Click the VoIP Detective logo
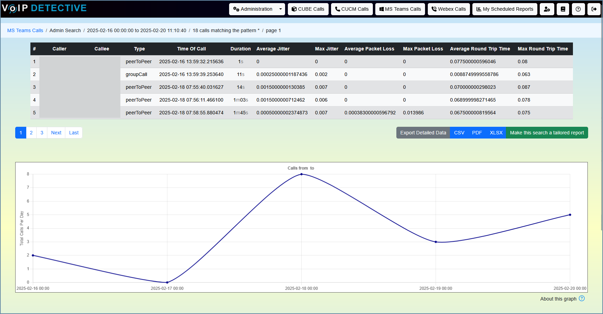Screen dimensions: 603x314 (44, 8)
